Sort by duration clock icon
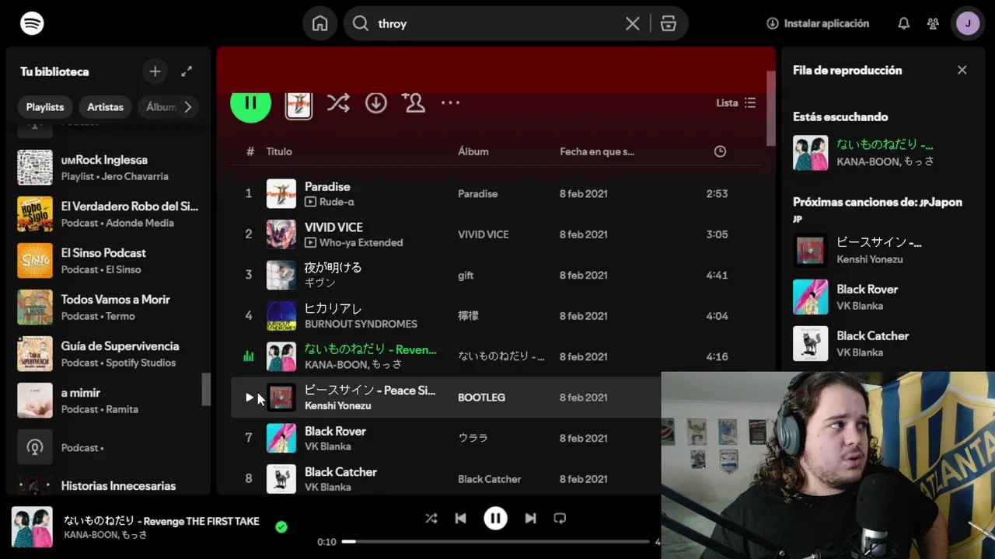 tap(720, 151)
